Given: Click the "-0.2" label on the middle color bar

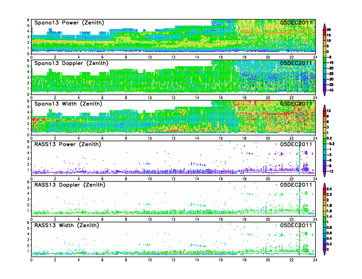Looking at the screenshot, I should 330,144.
